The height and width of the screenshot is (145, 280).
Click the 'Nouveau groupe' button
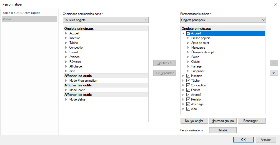[223, 121]
